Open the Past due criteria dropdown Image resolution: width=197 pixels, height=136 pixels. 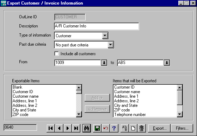111,45
